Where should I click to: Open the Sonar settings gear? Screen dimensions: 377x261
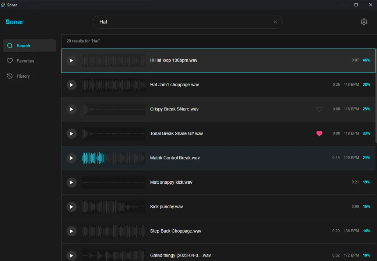point(364,22)
